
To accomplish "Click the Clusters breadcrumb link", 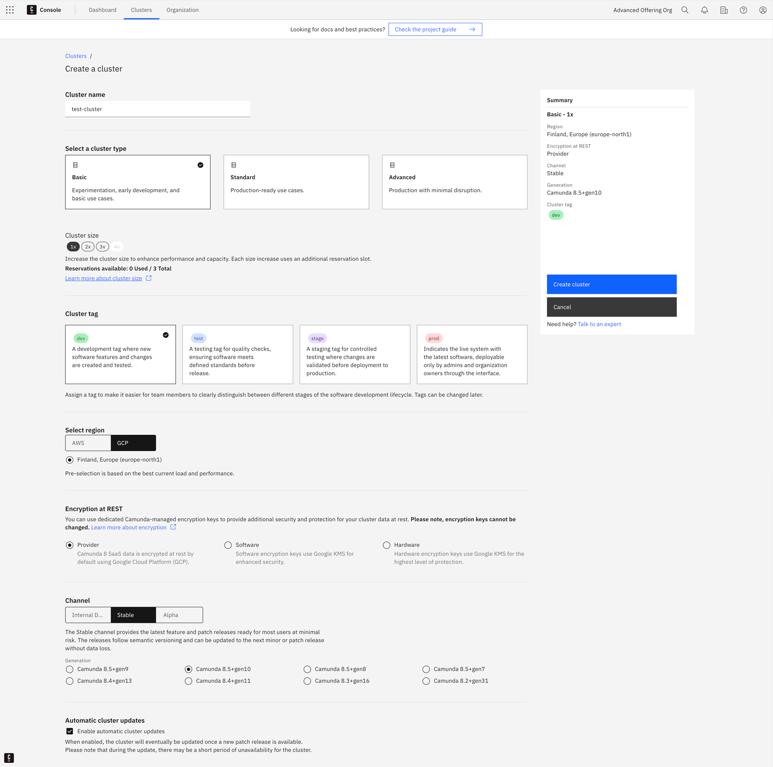I will tap(76, 56).
